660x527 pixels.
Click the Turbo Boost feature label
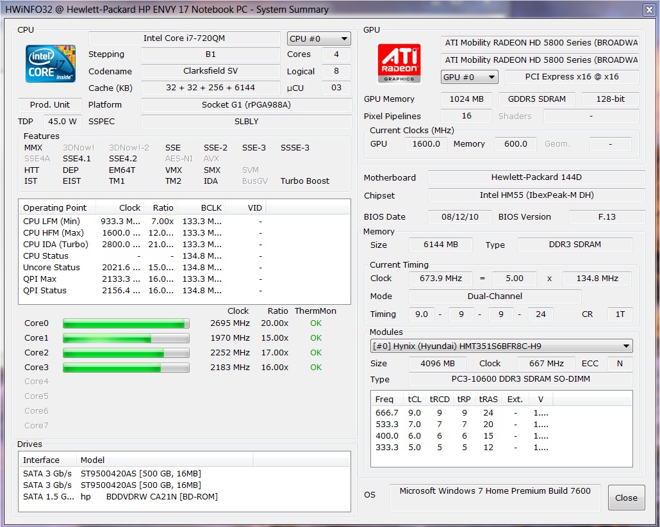click(305, 181)
